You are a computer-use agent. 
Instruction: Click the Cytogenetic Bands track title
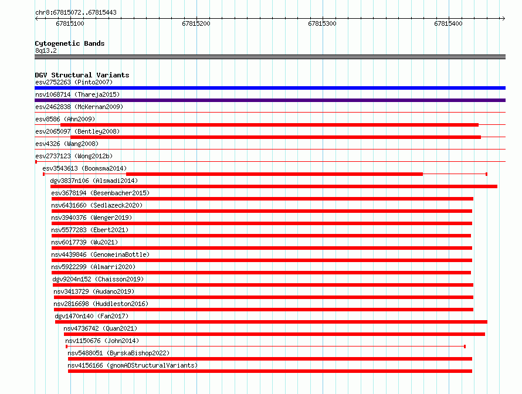point(70,43)
